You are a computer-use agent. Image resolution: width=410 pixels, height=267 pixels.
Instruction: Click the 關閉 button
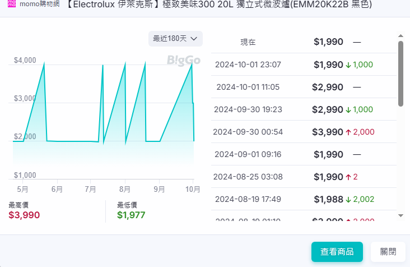(x=388, y=252)
